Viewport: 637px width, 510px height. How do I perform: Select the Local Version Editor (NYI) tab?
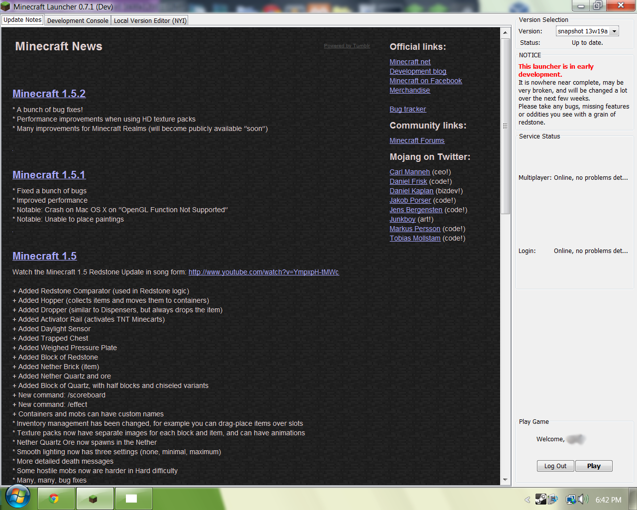pyautogui.click(x=150, y=20)
